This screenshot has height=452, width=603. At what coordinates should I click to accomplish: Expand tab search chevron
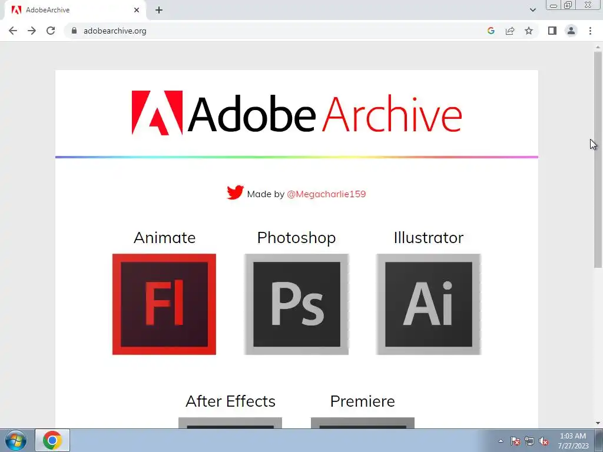tap(532, 10)
